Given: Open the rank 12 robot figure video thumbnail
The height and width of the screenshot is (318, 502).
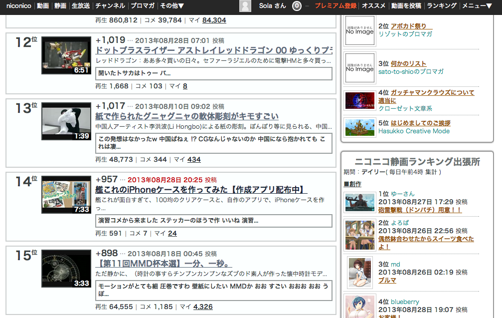Looking at the screenshot, I should tap(66, 55).
